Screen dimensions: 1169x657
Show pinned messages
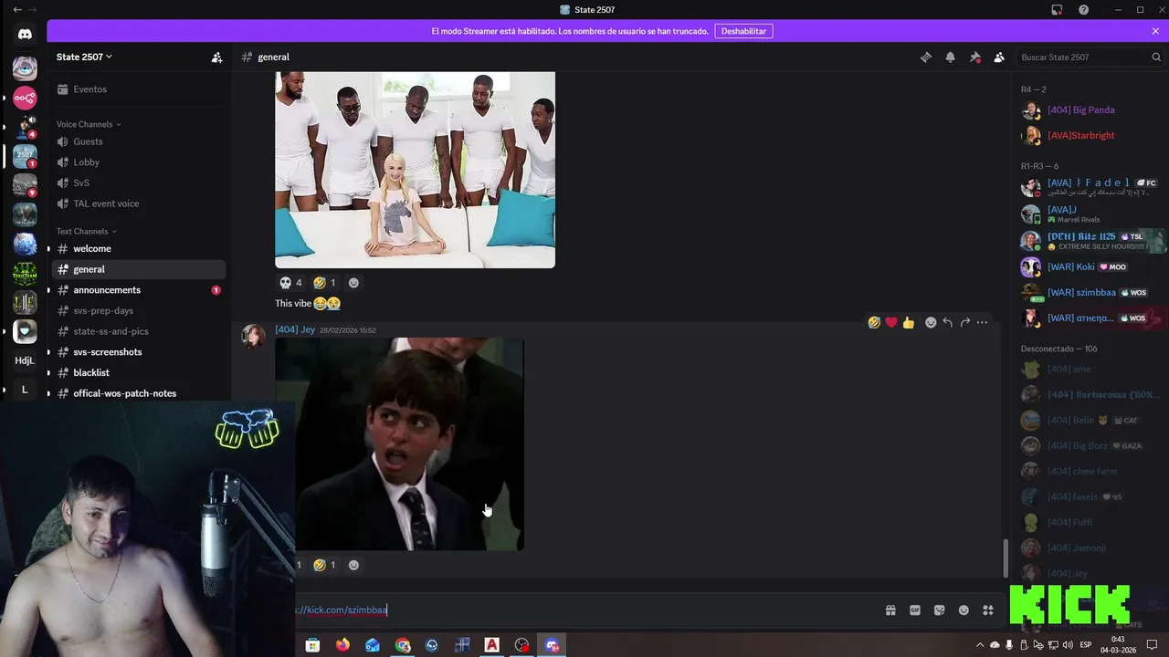point(974,57)
